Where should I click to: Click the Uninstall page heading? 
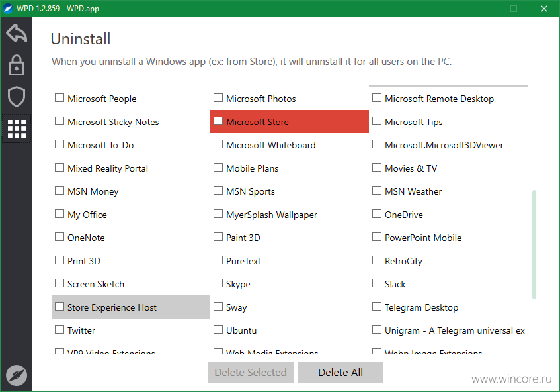81,39
